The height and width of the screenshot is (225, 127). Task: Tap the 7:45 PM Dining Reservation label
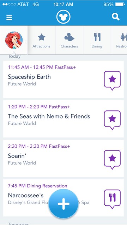(38, 186)
